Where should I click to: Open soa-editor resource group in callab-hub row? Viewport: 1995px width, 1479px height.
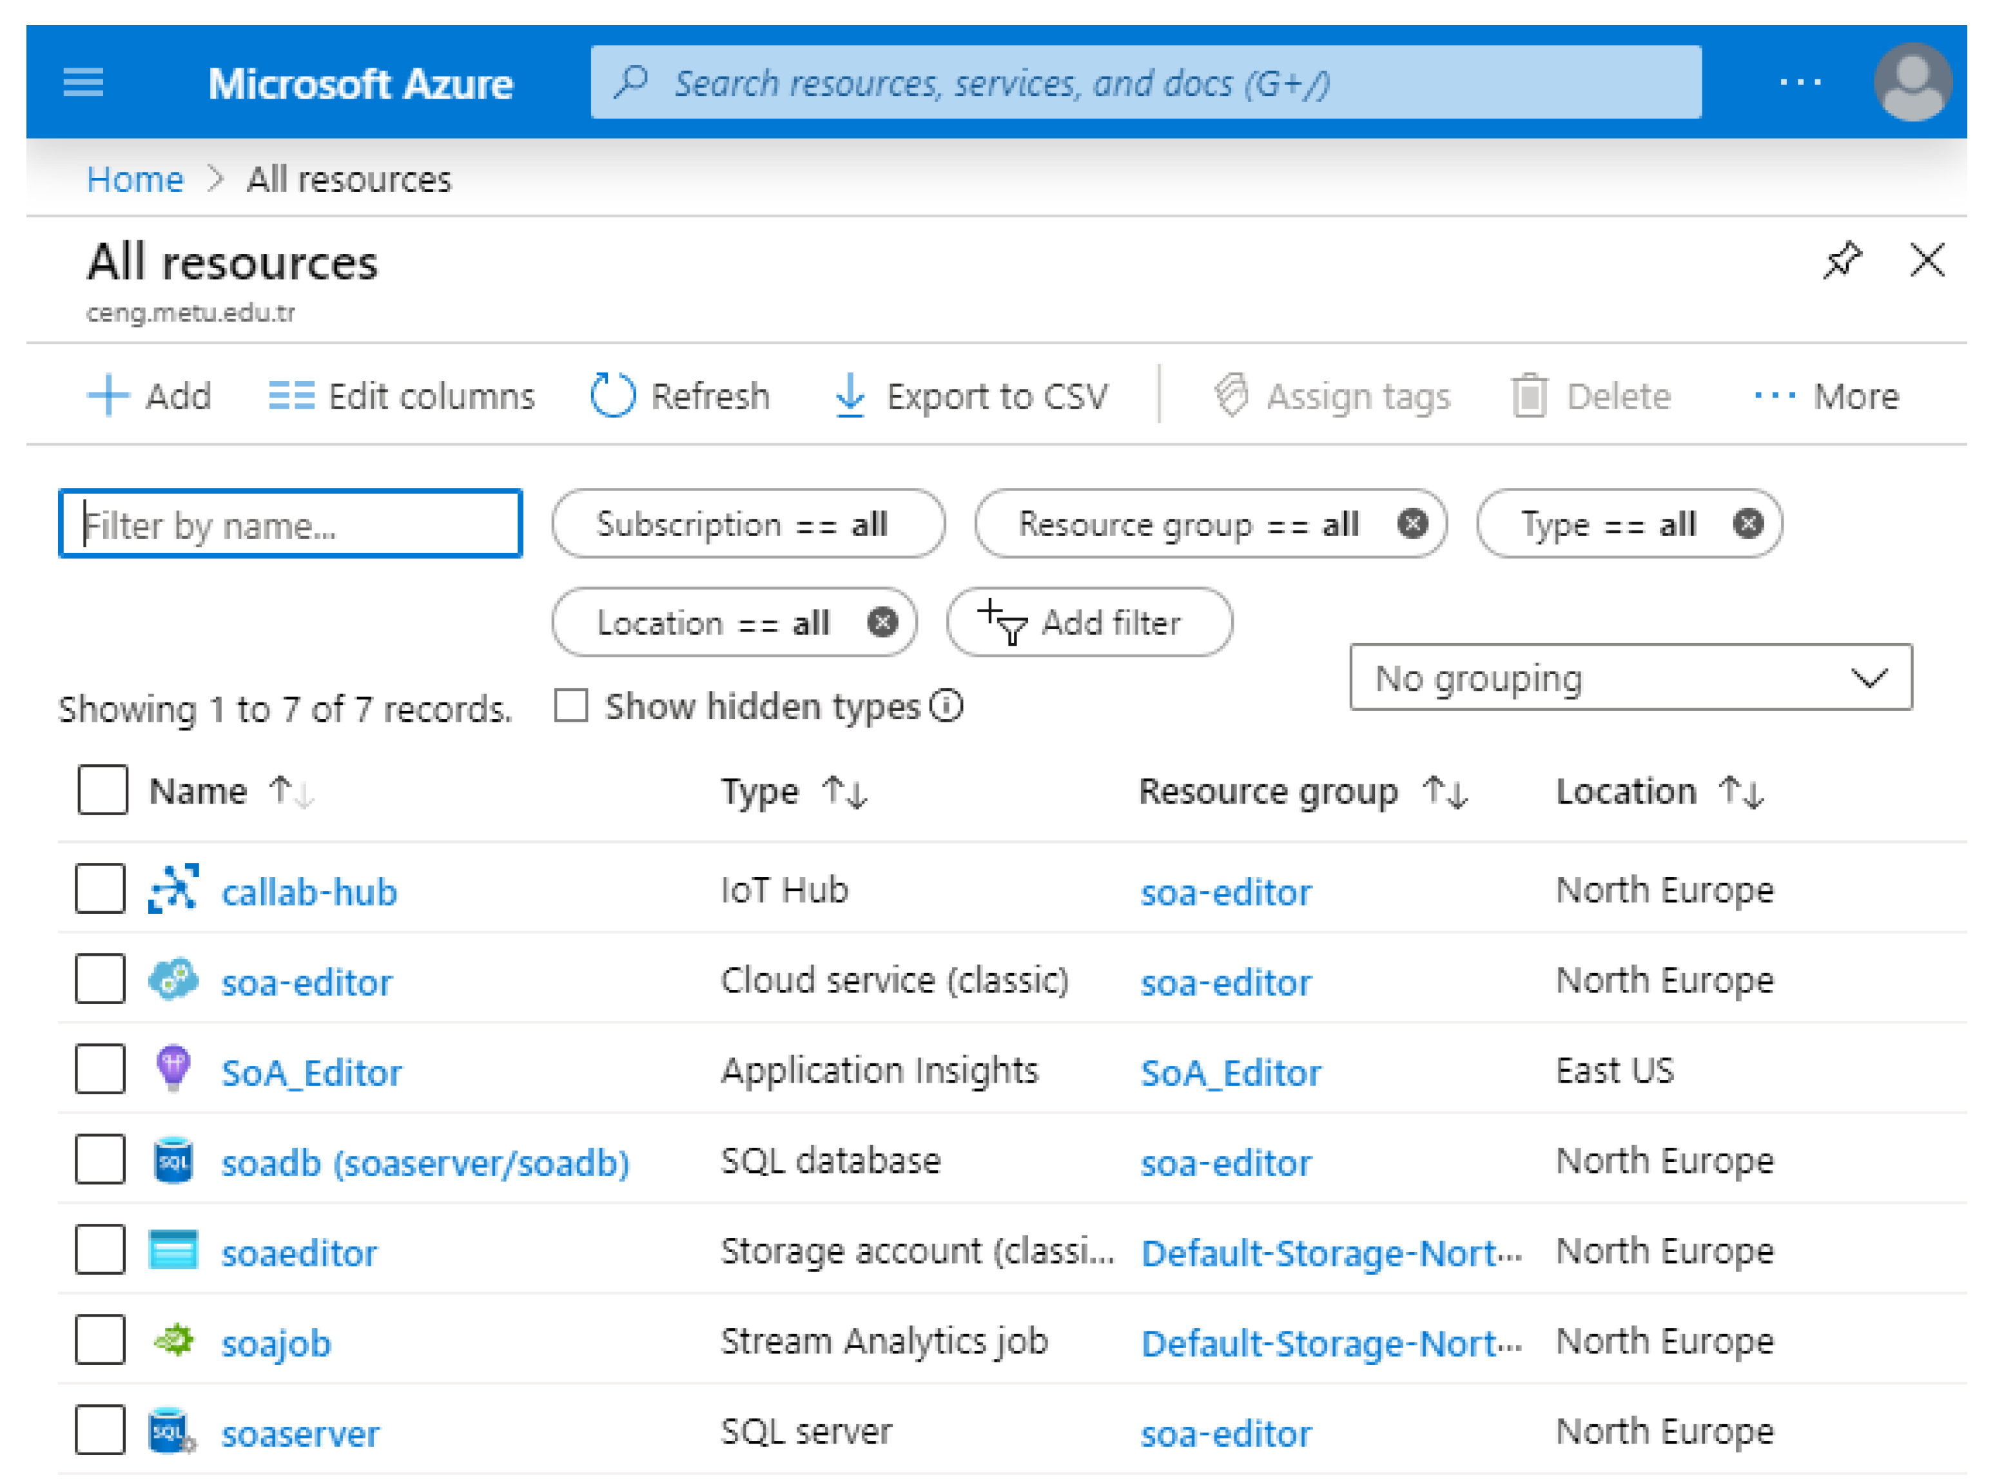(x=1226, y=892)
